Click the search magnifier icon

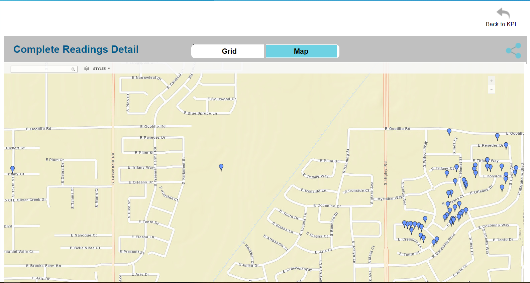73,69
